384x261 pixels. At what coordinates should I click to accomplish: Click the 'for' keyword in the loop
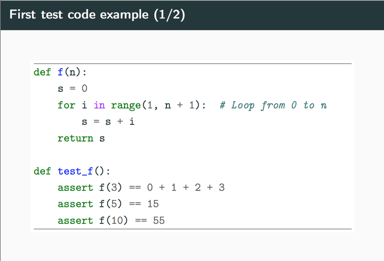coord(66,105)
